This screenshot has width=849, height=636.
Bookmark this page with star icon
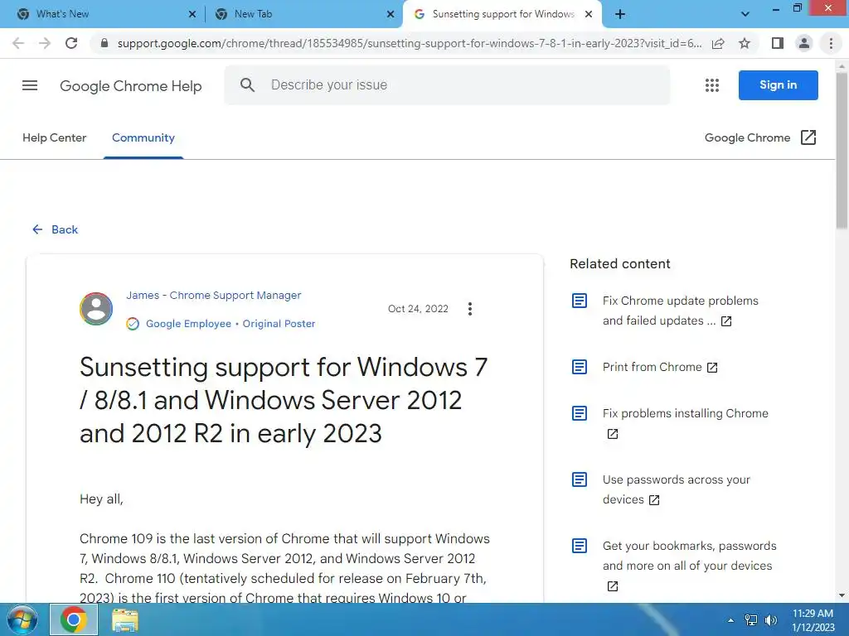[x=745, y=43]
